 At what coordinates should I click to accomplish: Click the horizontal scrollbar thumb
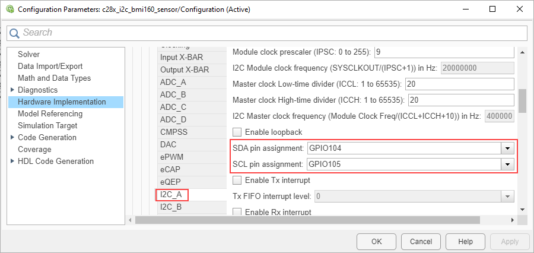(307, 220)
